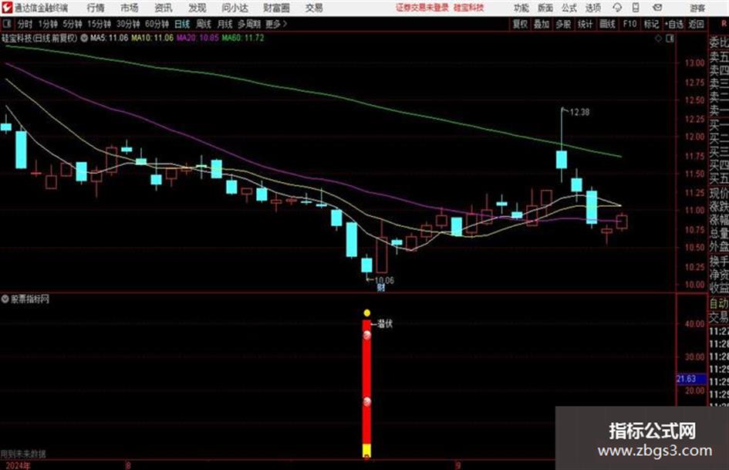This screenshot has width=729, height=470.
Task: Click the MA10: 11.06 indicator label
Action: pyautogui.click(x=152, y=38)
